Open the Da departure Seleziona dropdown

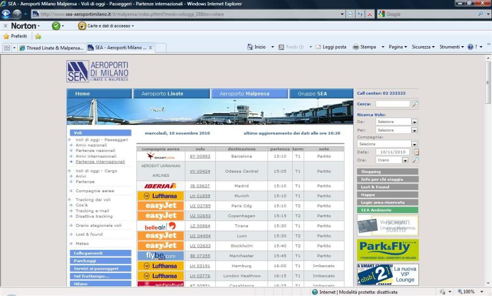click(414, 122)
